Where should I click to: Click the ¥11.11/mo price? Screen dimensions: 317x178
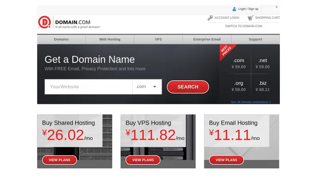234,135
